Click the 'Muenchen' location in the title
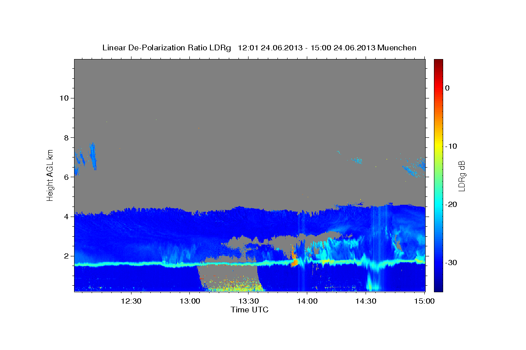Viewport: 526px width, 350px height. pyautogui.click(x=397, y=48)
